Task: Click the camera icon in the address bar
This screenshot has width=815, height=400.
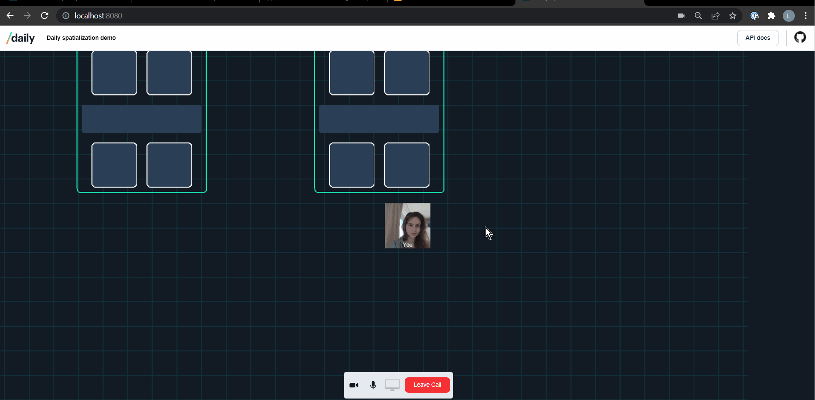Action: 681,15
